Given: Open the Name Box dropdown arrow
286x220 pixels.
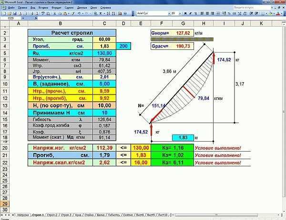Looking at the screenshot, I should click(23, 18).
